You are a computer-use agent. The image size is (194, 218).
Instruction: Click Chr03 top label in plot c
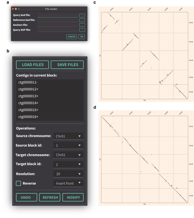(149, 9)
